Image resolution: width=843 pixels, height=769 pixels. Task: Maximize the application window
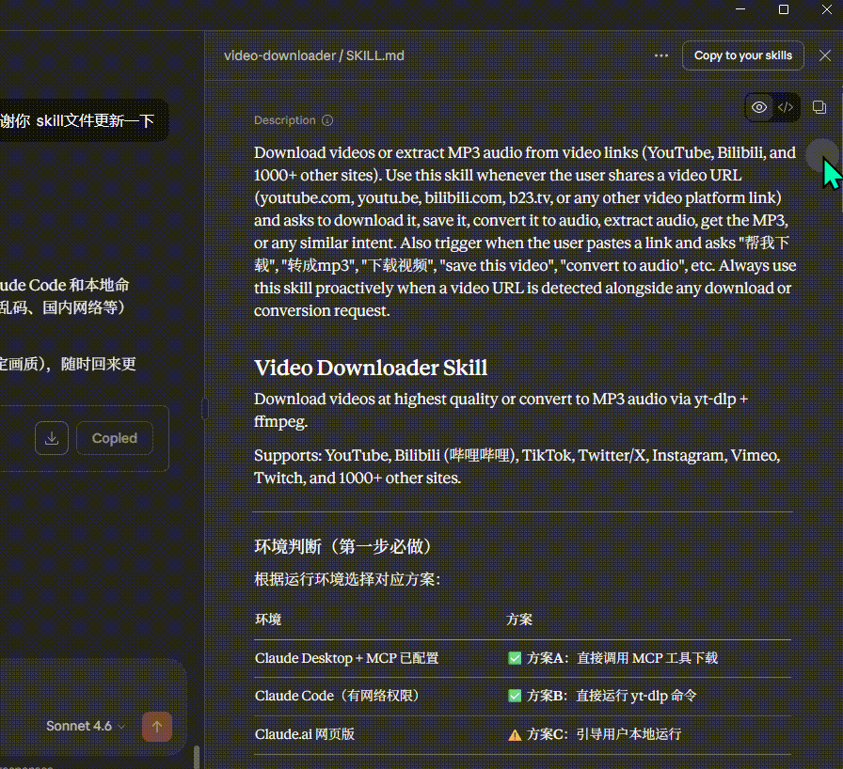(x=784, y=9)
